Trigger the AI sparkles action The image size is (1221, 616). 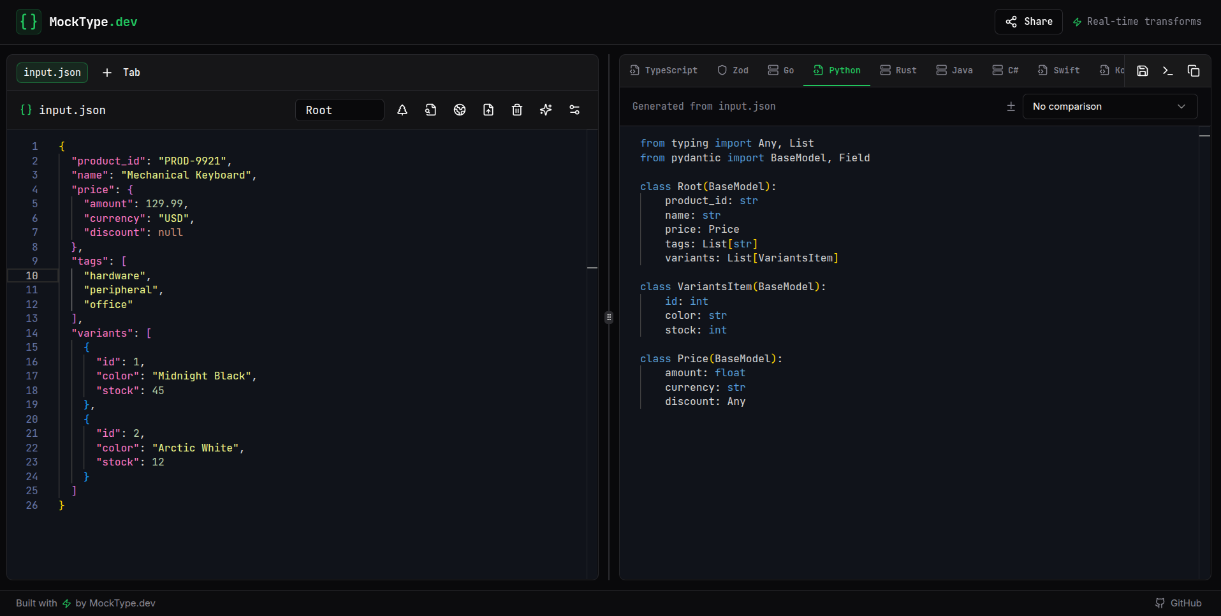point(546,110)
